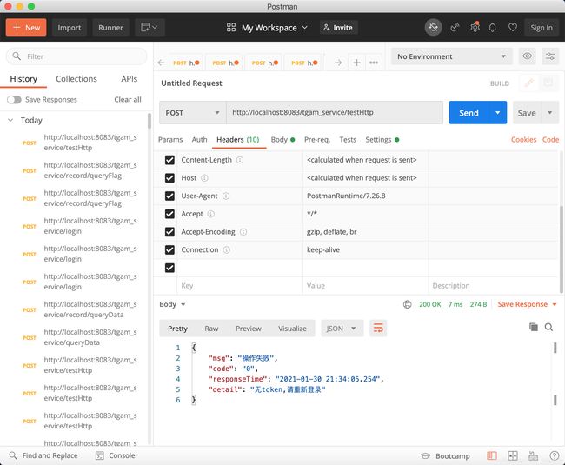
Task: Open the No Environment dropdown
Action: (x=451, y=56)
